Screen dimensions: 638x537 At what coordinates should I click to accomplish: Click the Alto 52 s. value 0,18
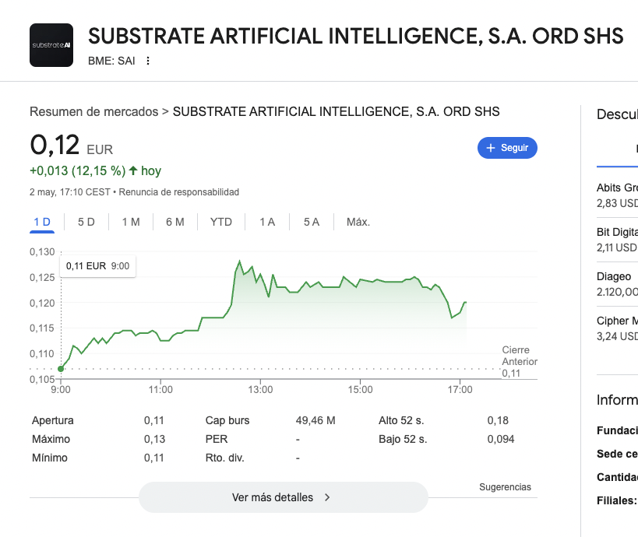(498, 420)
